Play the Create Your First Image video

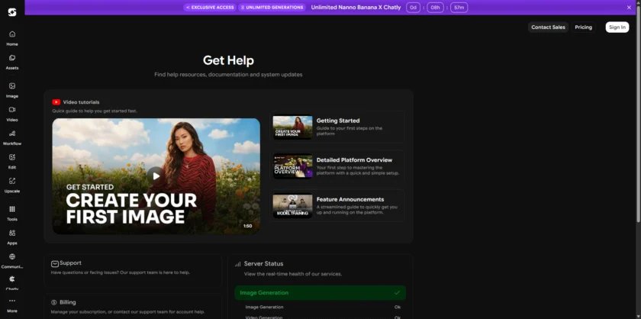(156, 176)
